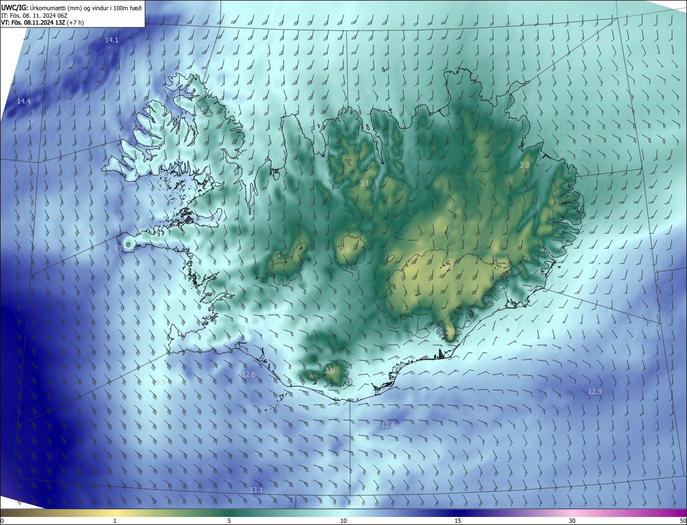
Task: Click the 10 tick label on the colour scale
Action: 343,521
